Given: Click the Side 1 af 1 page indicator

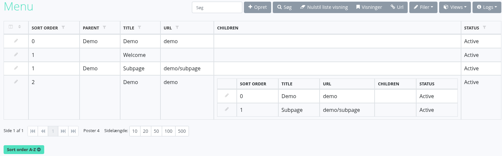Looking at the screenshot, I should [13, 130].
